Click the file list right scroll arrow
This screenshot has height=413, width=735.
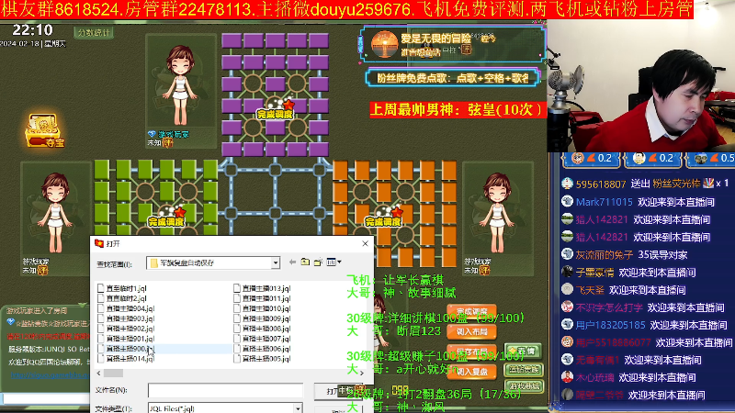(x=361, y=374)
